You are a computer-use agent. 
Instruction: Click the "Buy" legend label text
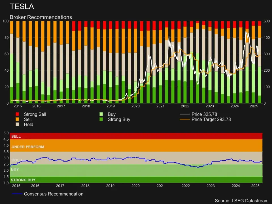(112, 114)
